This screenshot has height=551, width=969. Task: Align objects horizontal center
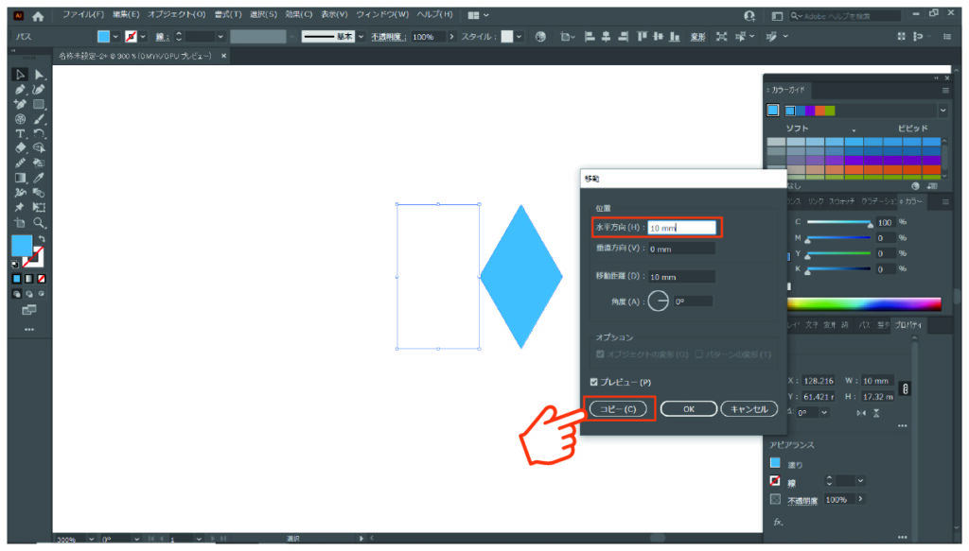(607, 37)
